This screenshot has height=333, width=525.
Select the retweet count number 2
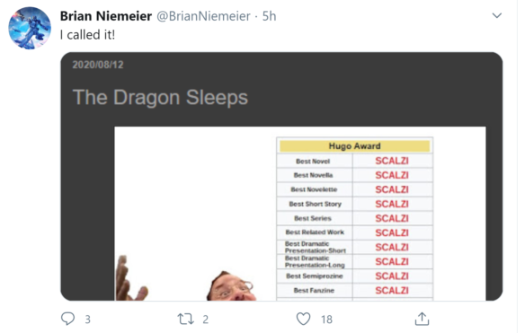pos(206,320)
